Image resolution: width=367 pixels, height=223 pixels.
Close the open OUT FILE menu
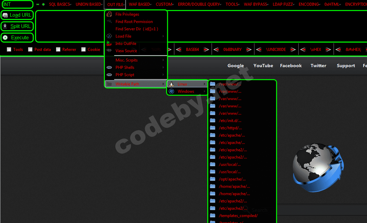(x=115, y=5)
